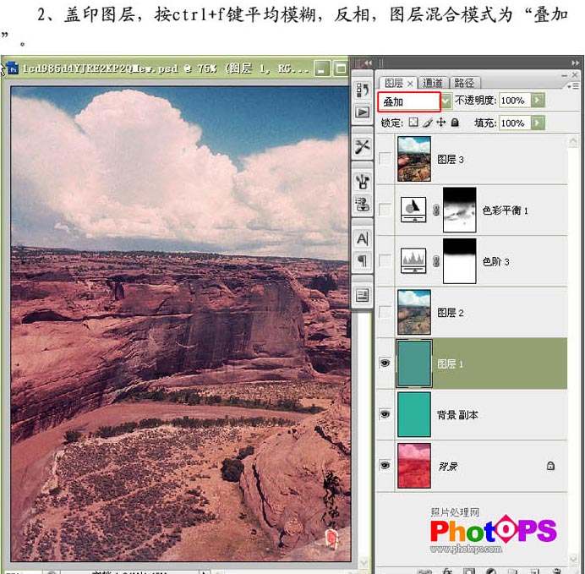Screen dimensions: 585x574
Task: Select the 图层 2 layer
Action: click(481, 313)
